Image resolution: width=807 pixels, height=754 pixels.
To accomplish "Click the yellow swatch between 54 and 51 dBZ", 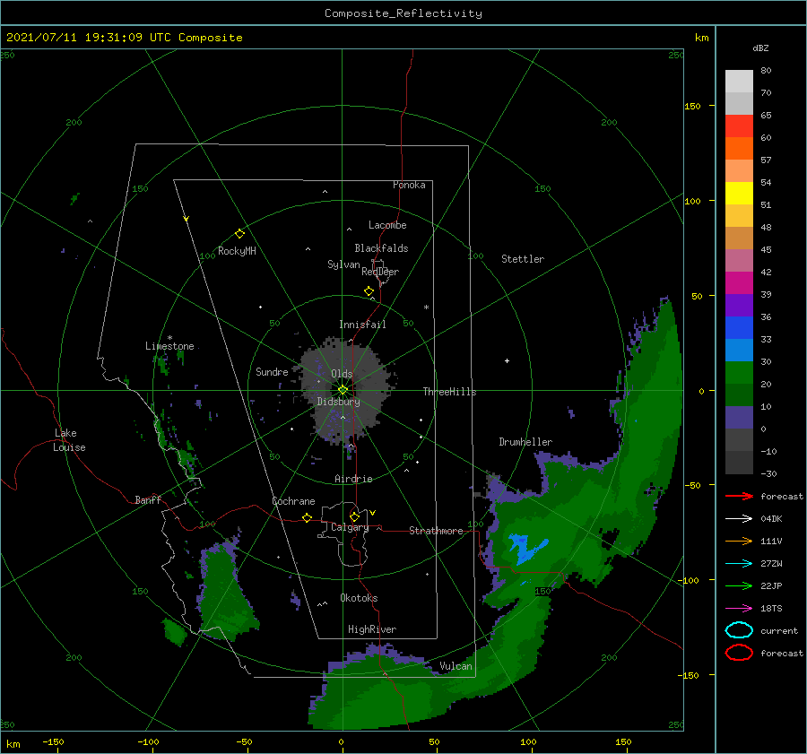I will (739, 194).
